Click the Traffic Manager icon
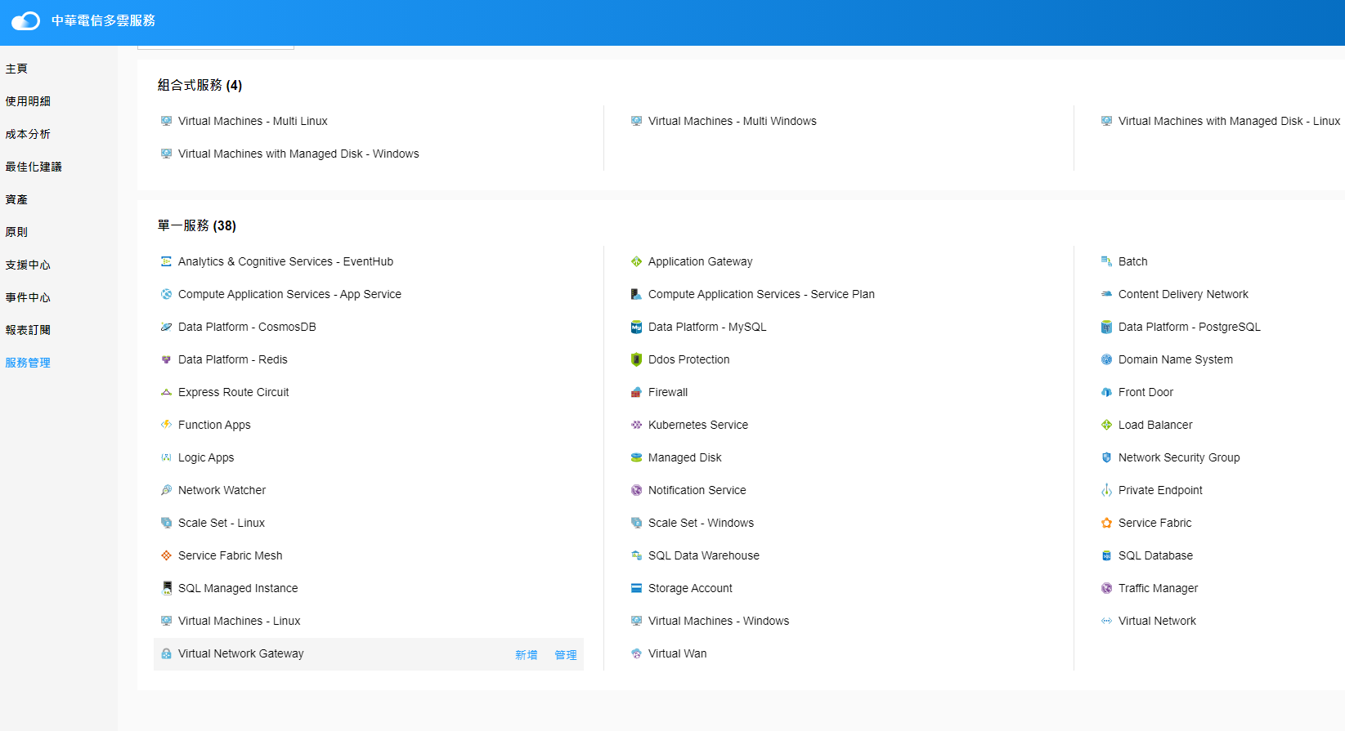 [x=1107, y=588]
